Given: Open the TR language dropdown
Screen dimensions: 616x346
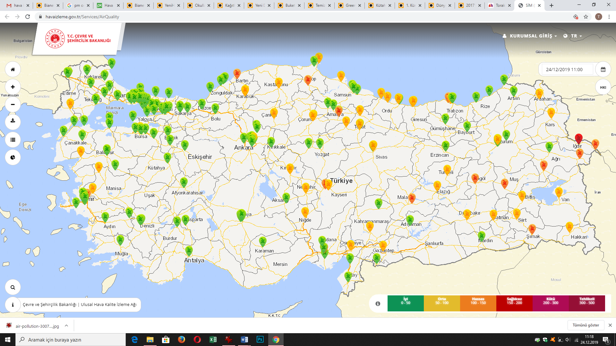Looking at the screenshot, I should pyautogui.click(x=573, y=36).
